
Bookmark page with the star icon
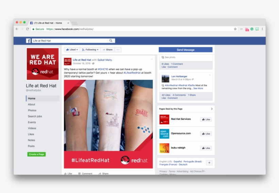click(x=235, y=29)
